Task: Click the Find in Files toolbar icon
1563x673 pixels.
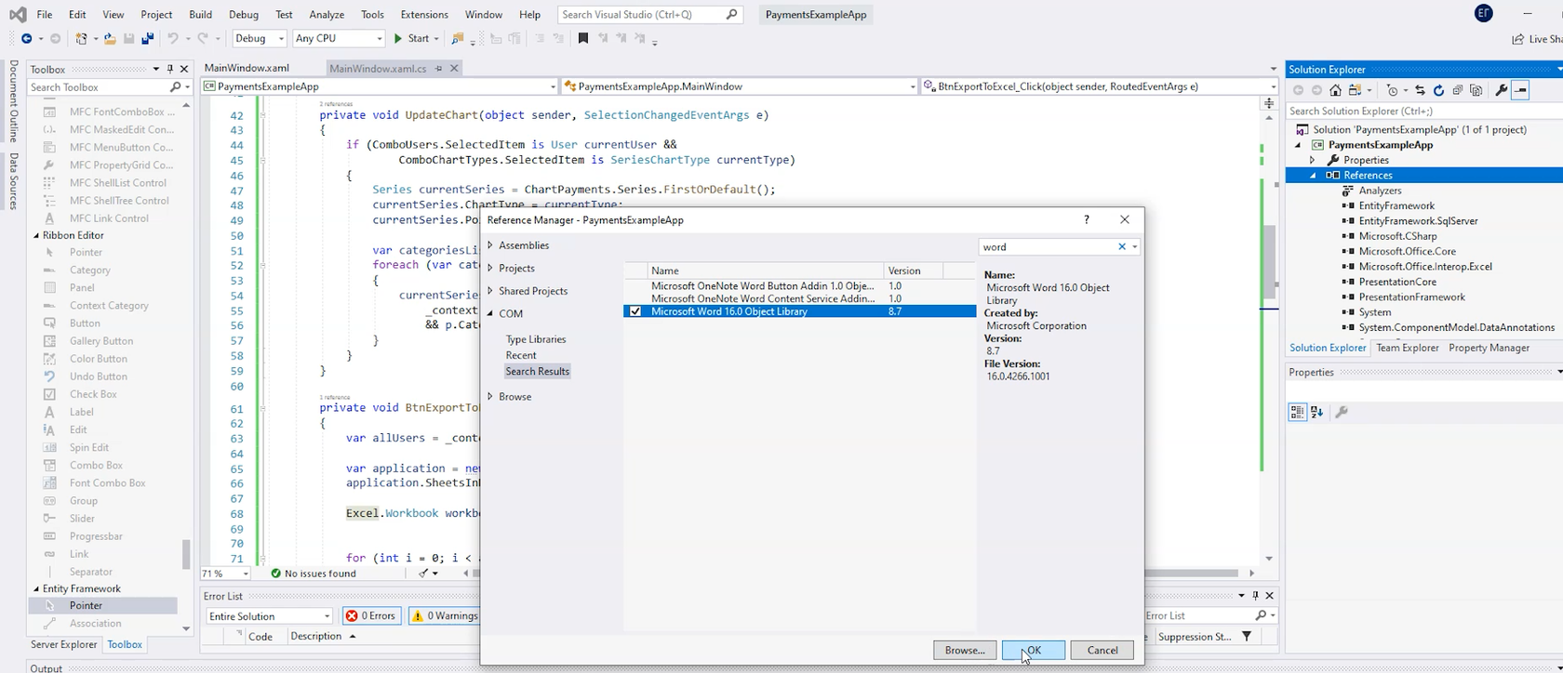Action: click(457, 38)
